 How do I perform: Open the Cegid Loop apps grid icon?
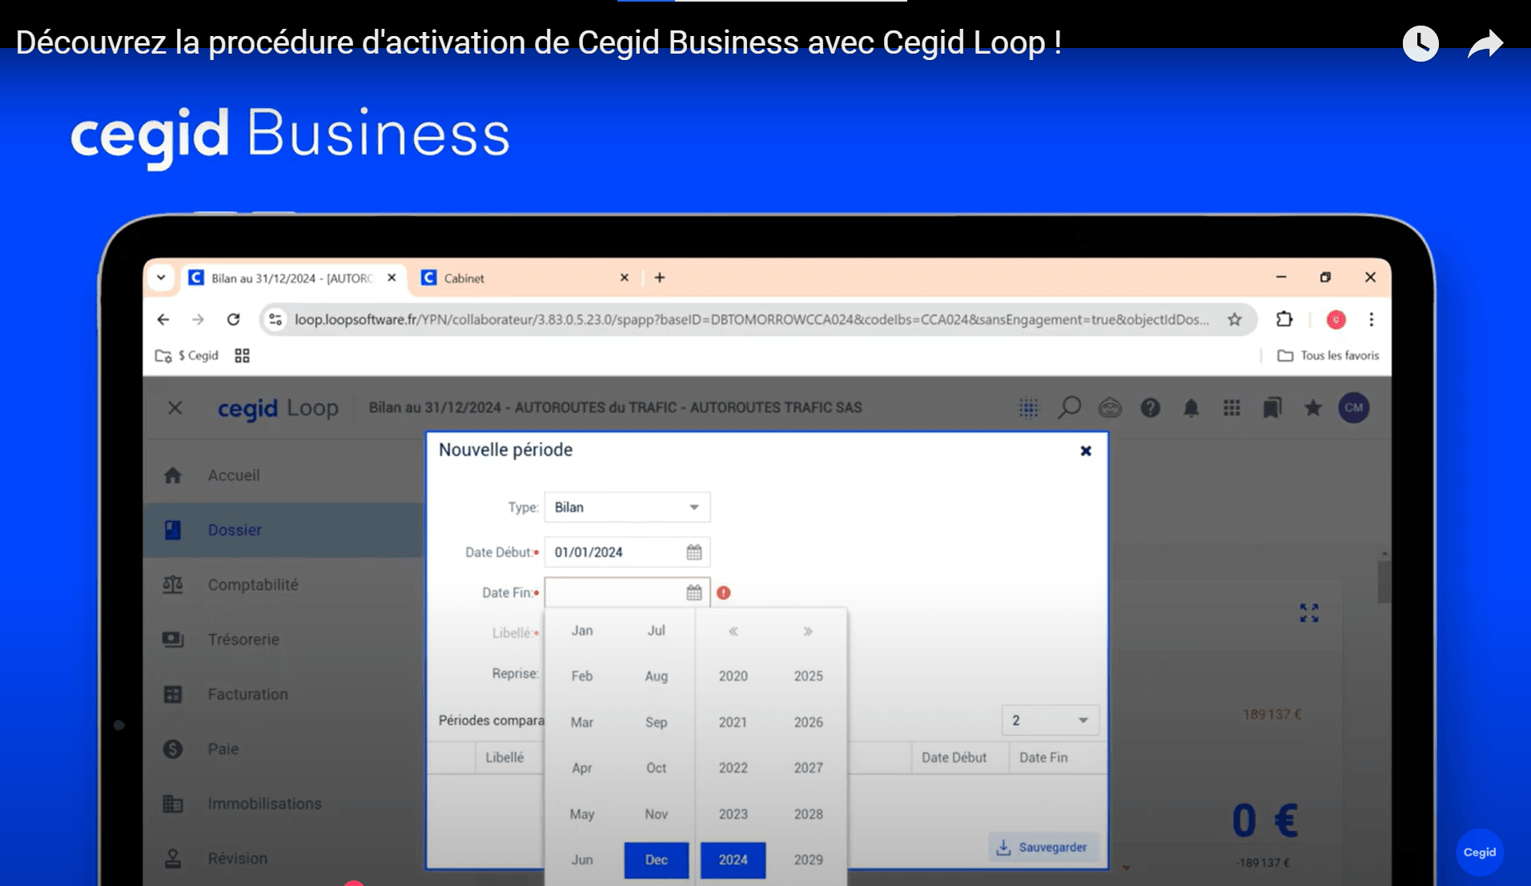[1232, 408]
